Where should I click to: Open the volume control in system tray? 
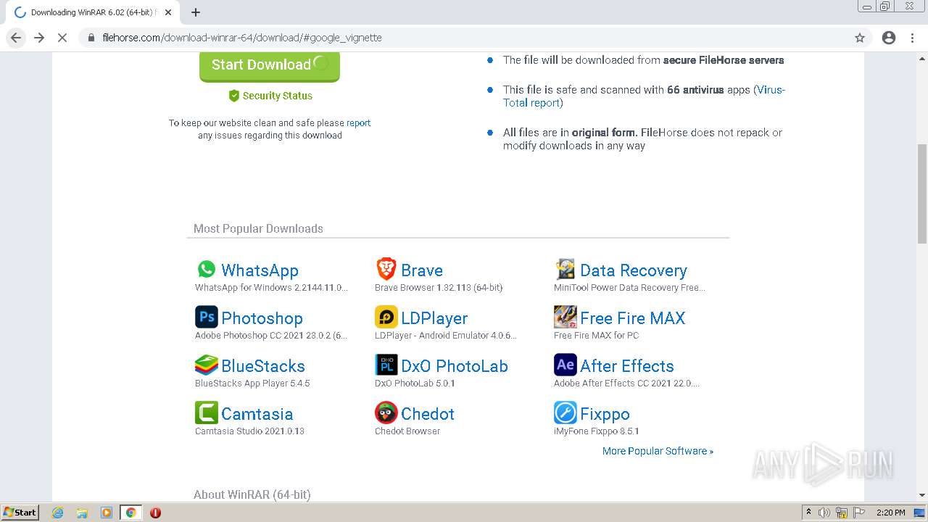[x=824, y=513]
